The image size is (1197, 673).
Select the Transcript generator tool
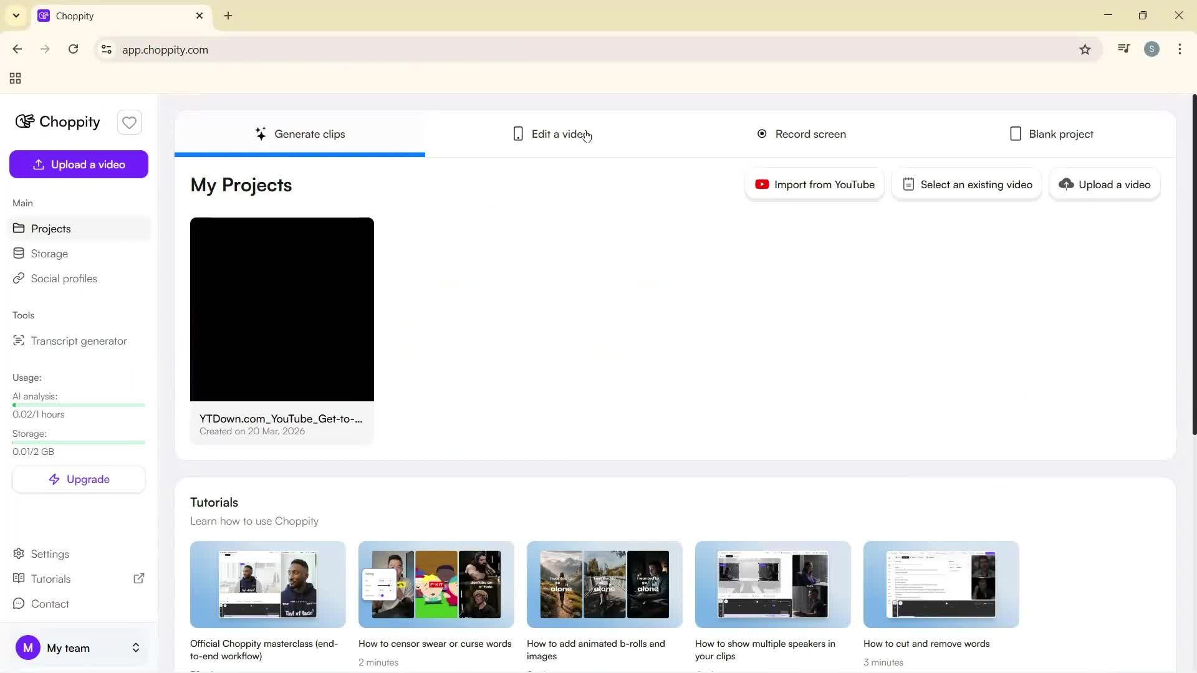click(78, 340)
